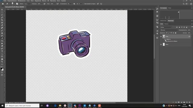Open the search icon at top right
Screen dimensions: 193x108
point(184,4)
